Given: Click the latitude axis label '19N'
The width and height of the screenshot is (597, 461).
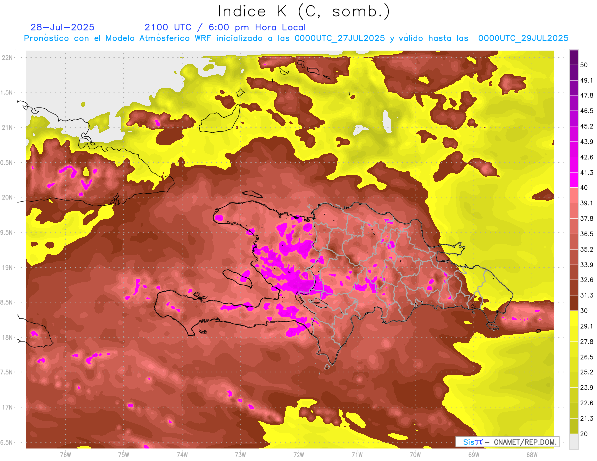Looking at the screenshot, I should pos(8,268).
